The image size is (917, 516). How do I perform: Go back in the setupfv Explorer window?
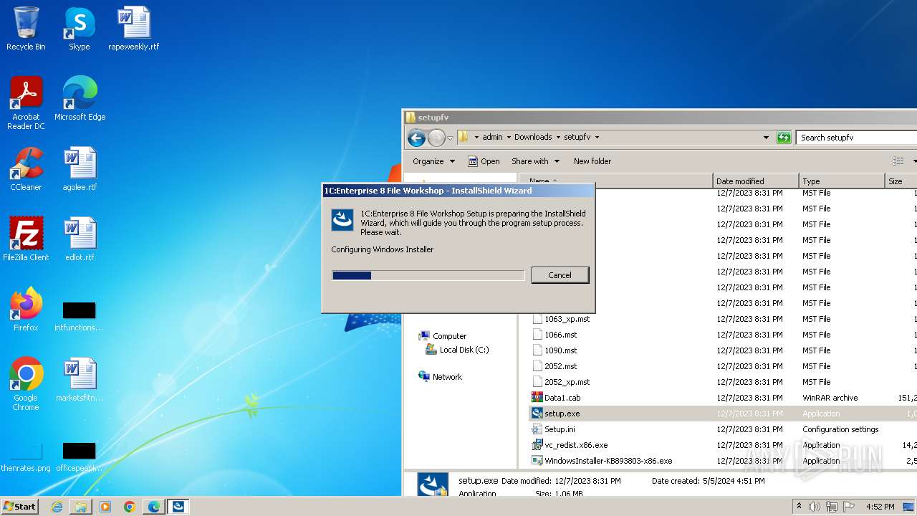tap(416, 138)
